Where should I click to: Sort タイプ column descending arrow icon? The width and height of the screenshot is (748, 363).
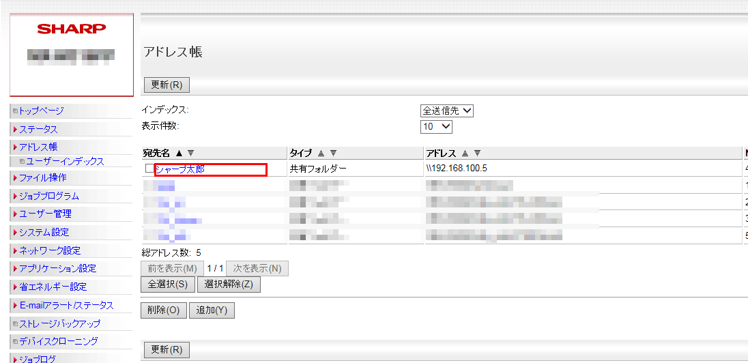[x=332, y=153]
